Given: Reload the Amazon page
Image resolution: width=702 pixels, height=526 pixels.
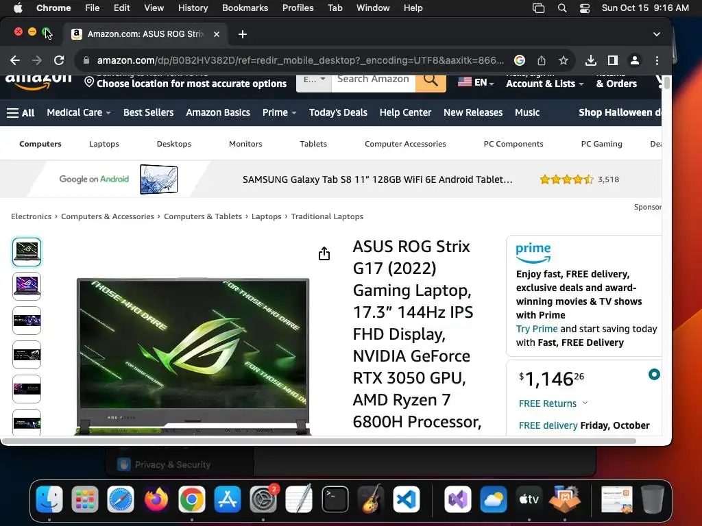Looking at the screenshot, I should click(x=59, y=60).
